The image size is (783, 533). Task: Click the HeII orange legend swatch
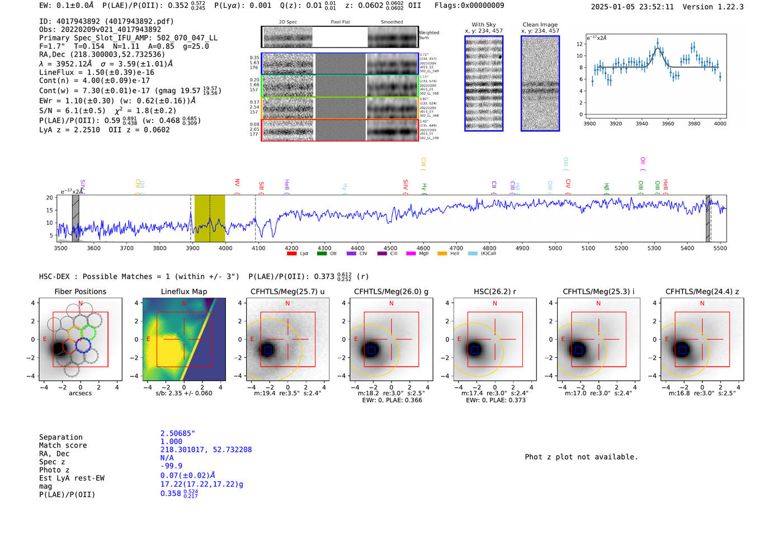[x=442, y=253]
